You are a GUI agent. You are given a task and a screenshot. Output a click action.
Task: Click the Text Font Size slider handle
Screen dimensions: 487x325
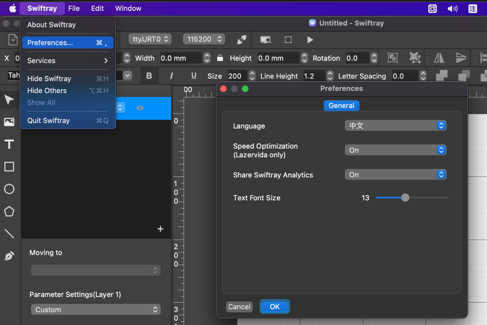405,198
